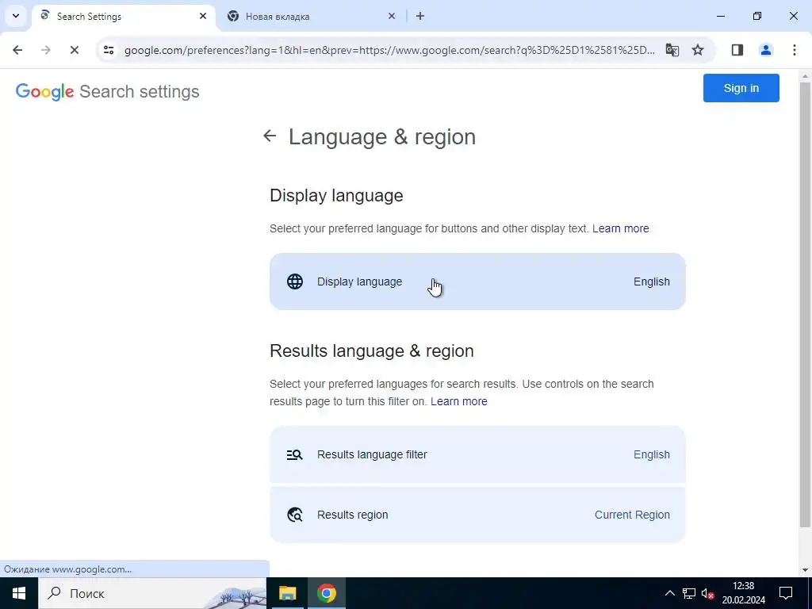This screenshot has width=812, height=609.
Task: Switch to the Новая вкладка tab
Action: [312, 17]
